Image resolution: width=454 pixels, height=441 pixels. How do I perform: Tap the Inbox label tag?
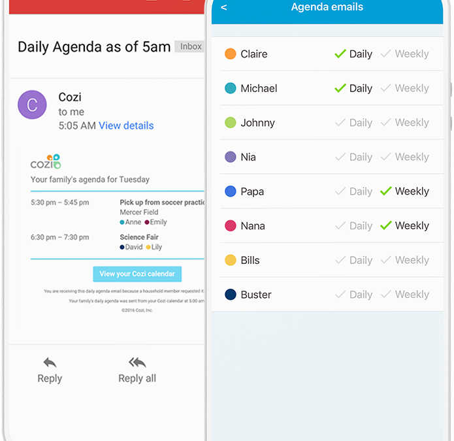190,46
